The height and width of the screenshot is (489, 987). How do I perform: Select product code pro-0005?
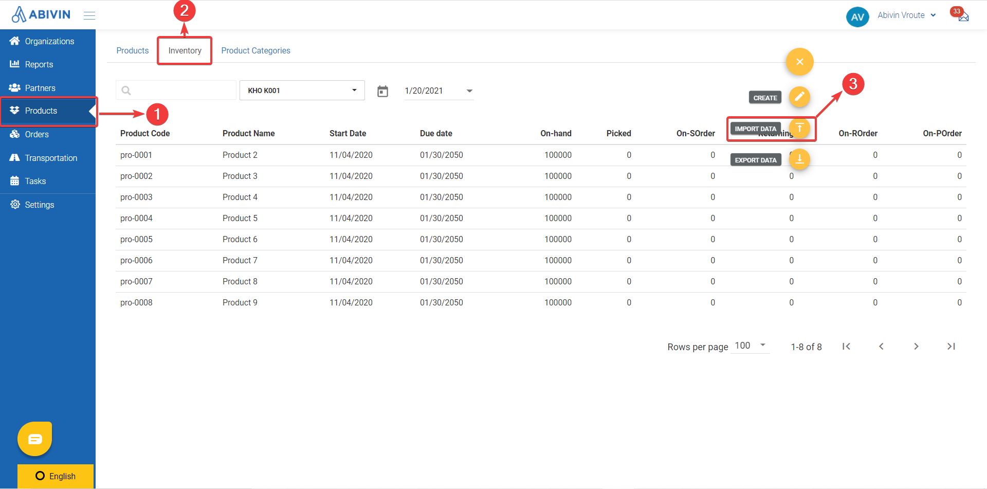(136, 239)
